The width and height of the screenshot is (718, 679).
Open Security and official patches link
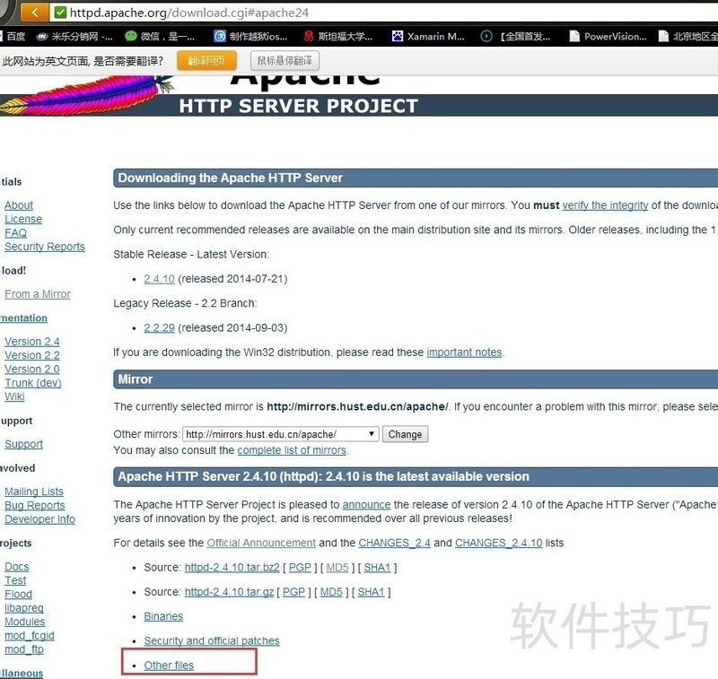pyautogui.click(x=212, y=641)
